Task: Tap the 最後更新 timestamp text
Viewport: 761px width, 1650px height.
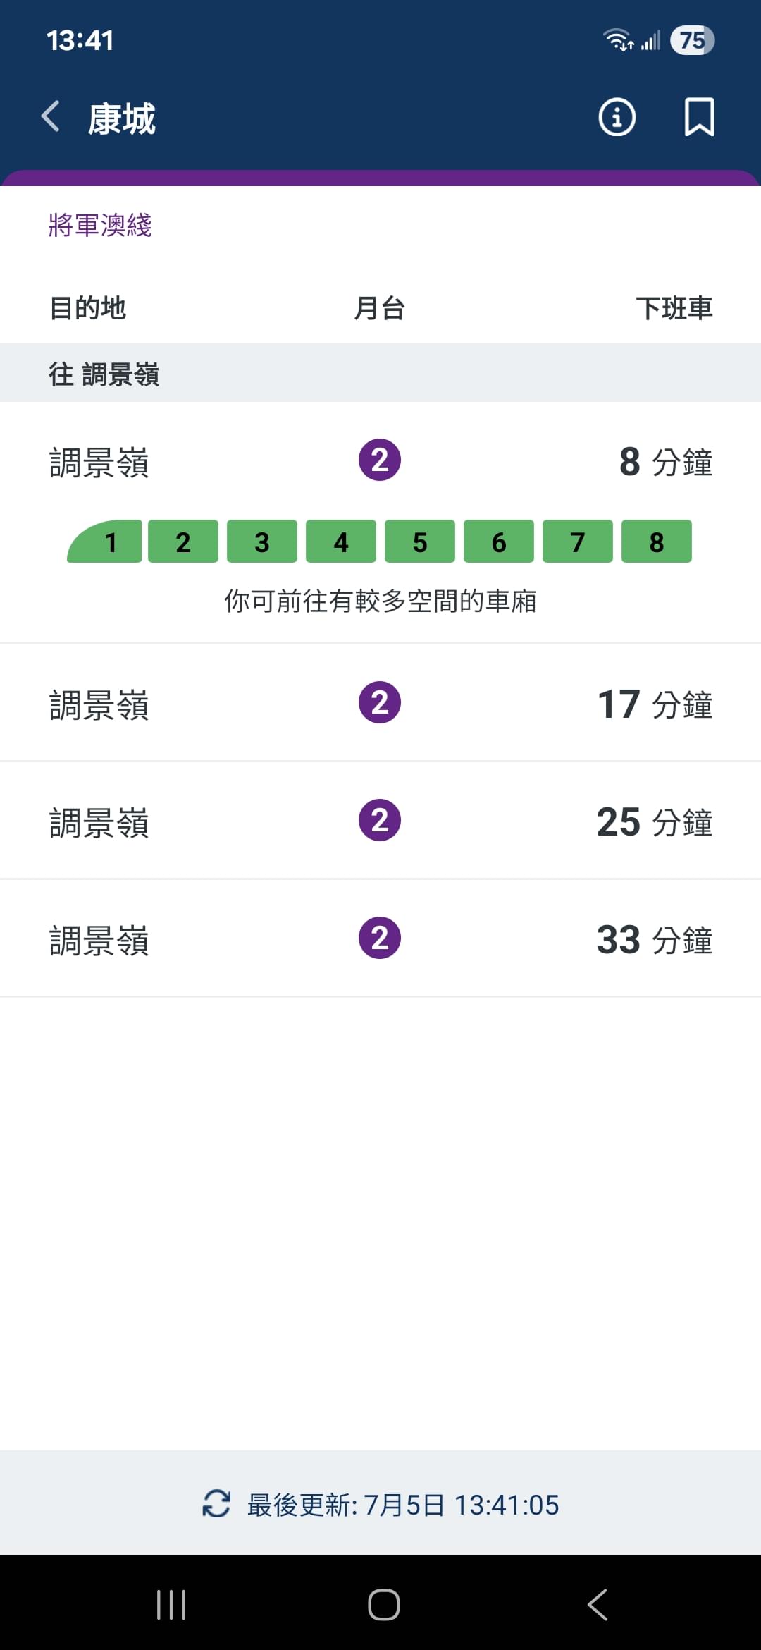Action: tap(402, 1505)
